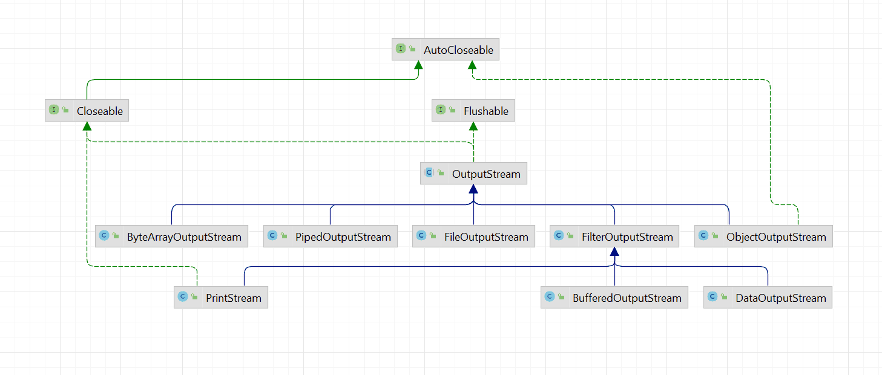Click the visibility lock icon on ObjectOutputStream
The image size is (882, 375).
click(x=715, y=236)
